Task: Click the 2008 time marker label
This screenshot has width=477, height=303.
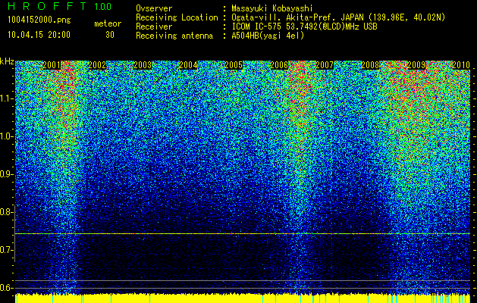Action: (x=370, y=65)
